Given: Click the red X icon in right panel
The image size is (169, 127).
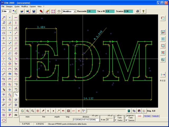Looking at the screenshot, I should tap(163, 53).
